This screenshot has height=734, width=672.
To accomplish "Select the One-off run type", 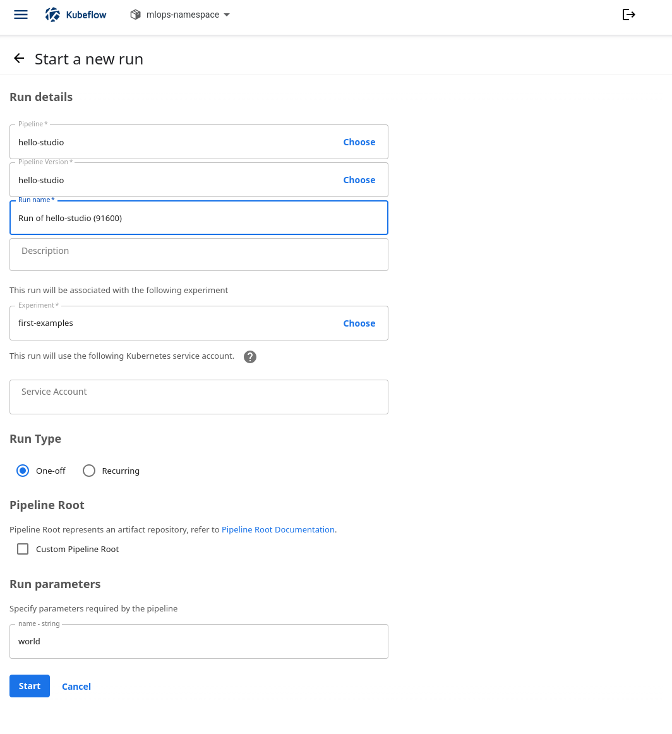I will point(23,471).
